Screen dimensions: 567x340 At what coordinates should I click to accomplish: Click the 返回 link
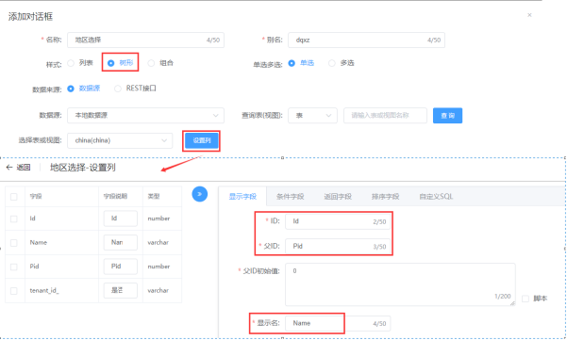24,167
